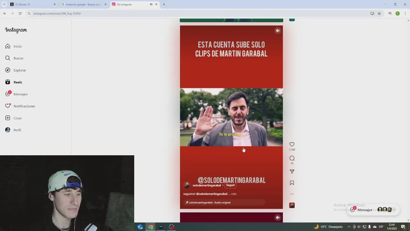Mute the Instagram tab audio indicator

pyautogui.click(x=151, y=4)
